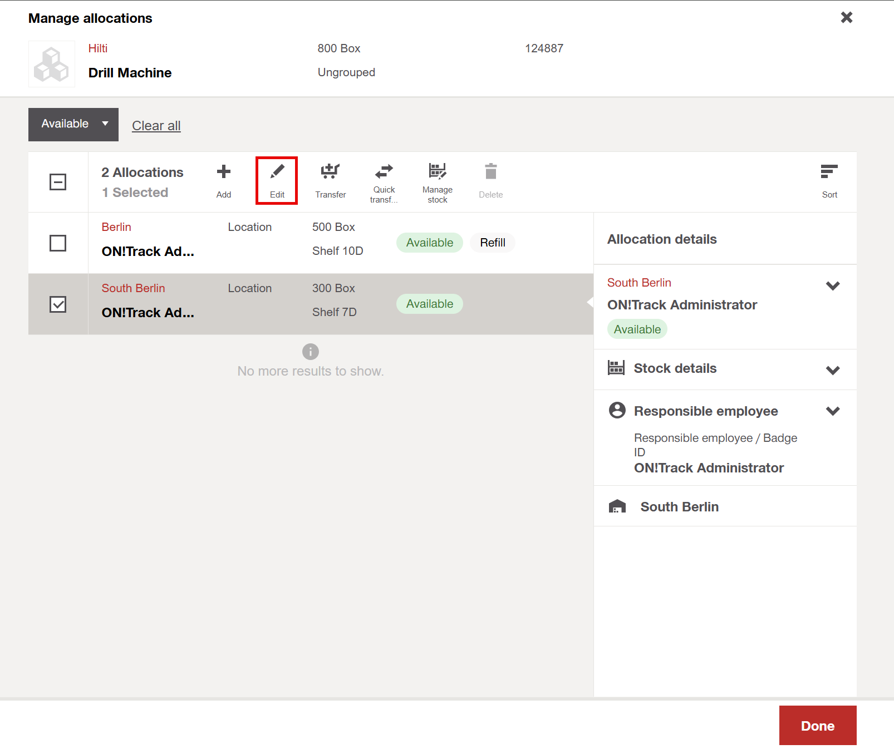Image resolution: width=894 pixels, height=749 pixels.
Task: Open the Transfer cart icon
Action: click(x=330, y=172)
